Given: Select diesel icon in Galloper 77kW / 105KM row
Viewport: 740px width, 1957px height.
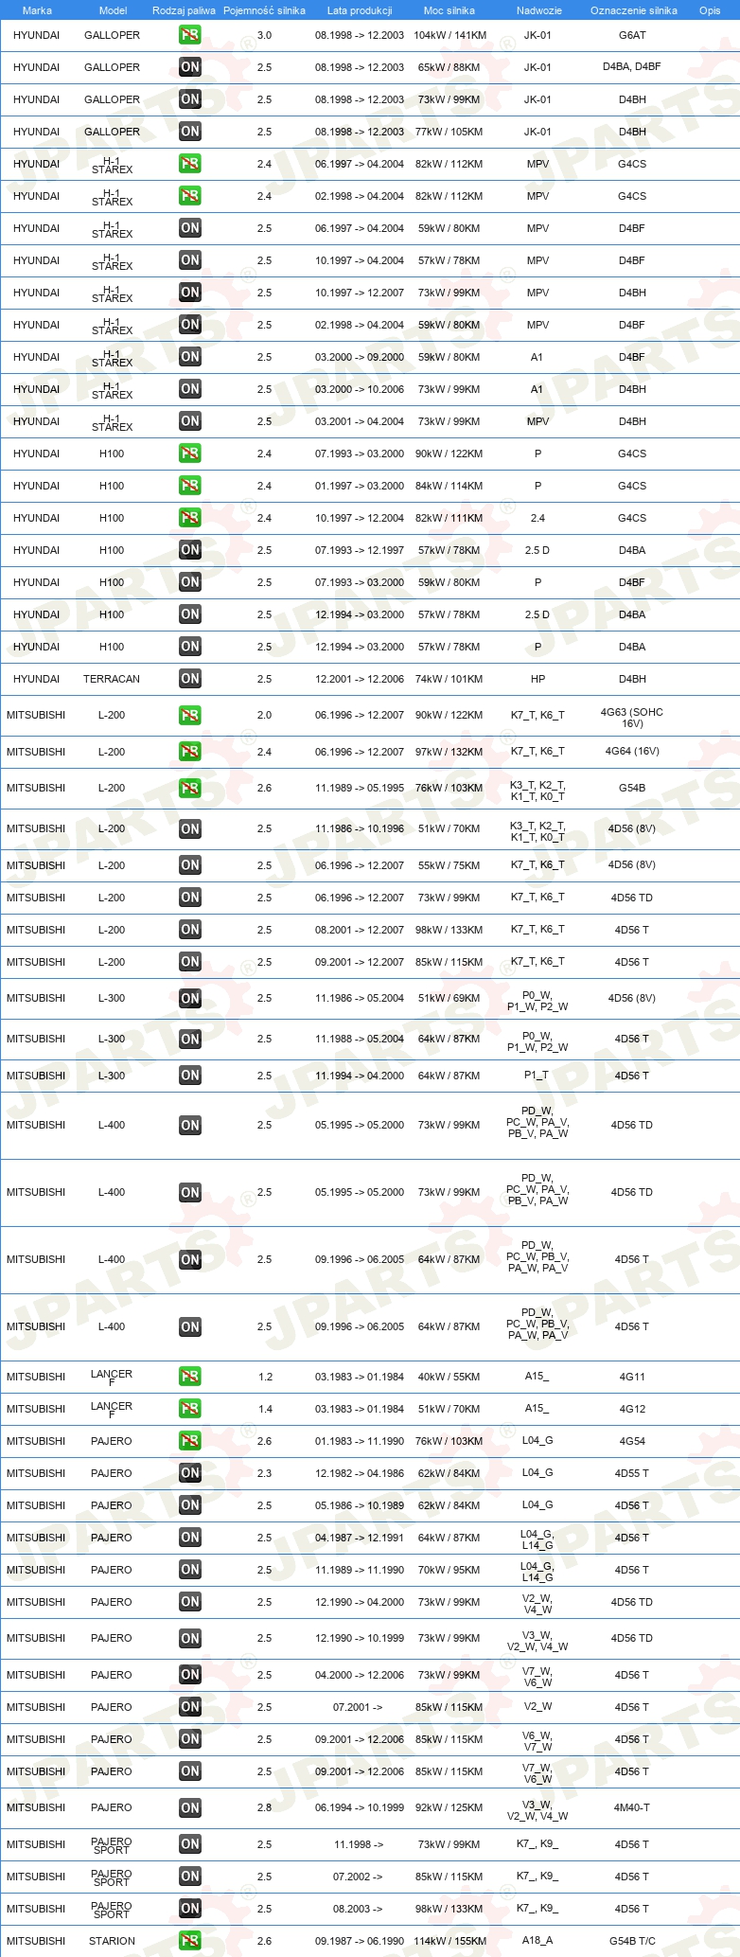Looking at the screenshot, I should pos(190,132).
